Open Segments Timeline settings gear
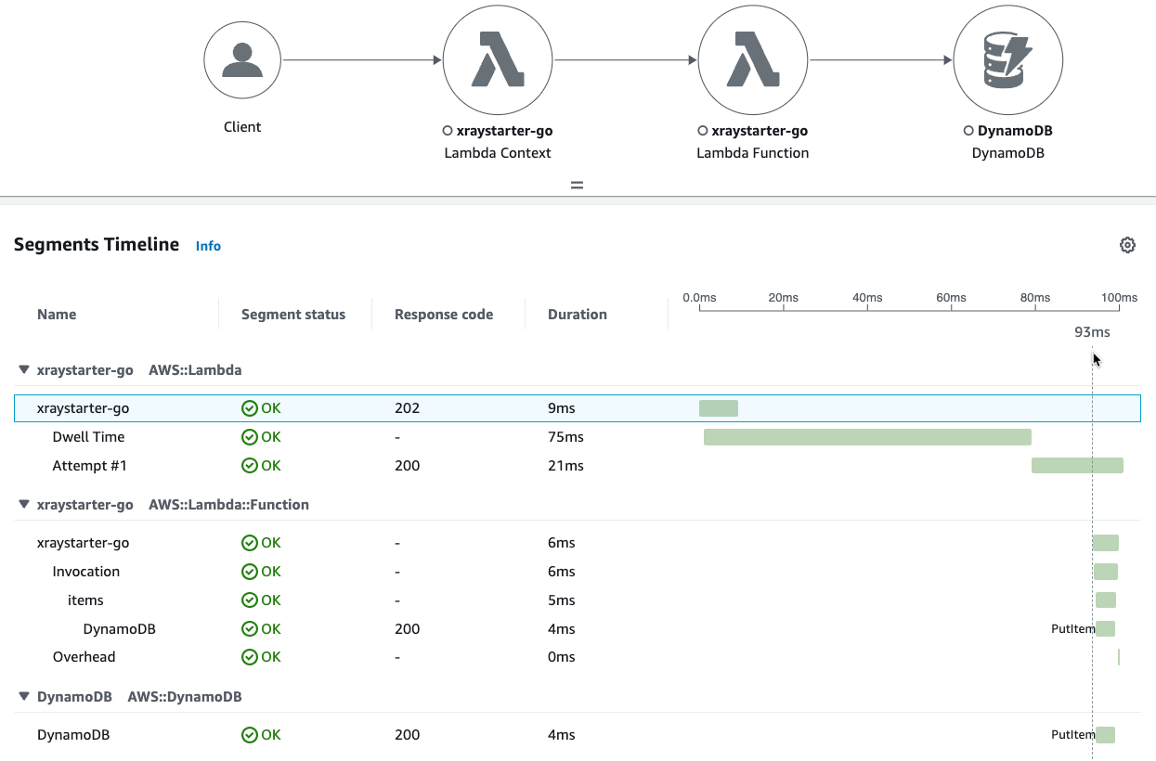This screenshot has height=761, width=1156. click(1127, 245)
